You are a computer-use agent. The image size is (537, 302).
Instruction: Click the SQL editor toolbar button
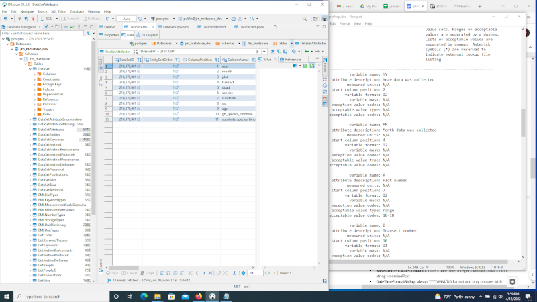(47, 19)
